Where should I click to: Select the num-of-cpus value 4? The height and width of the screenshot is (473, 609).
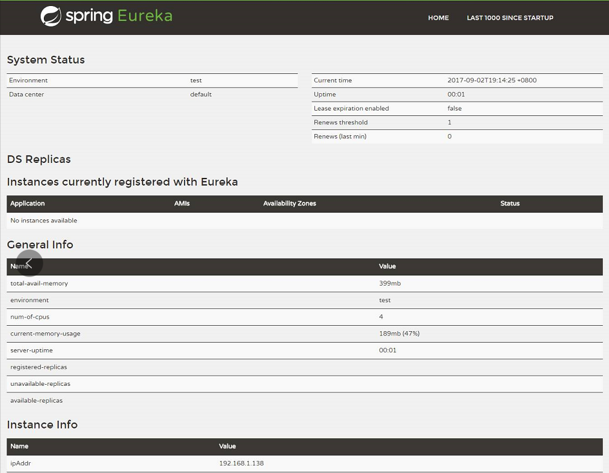coord(381,317)
